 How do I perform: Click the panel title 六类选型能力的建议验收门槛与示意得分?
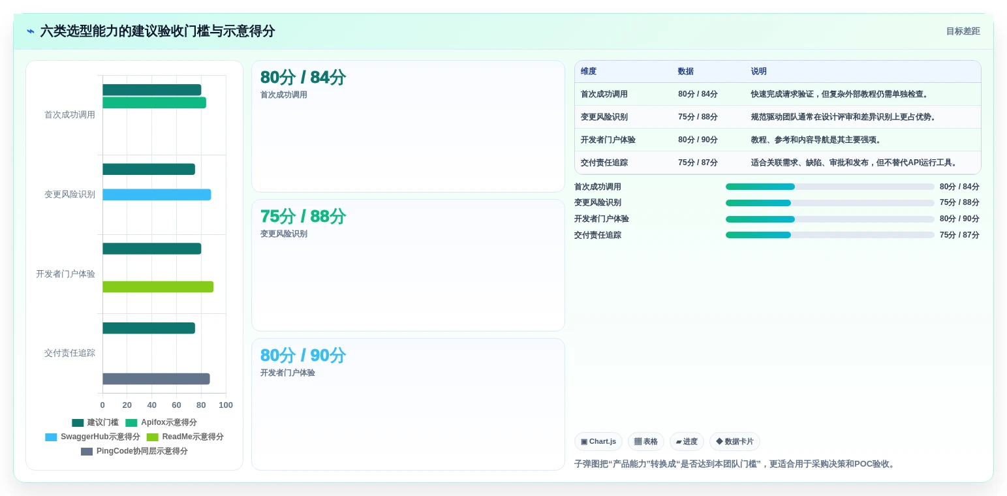click(157, 31)
